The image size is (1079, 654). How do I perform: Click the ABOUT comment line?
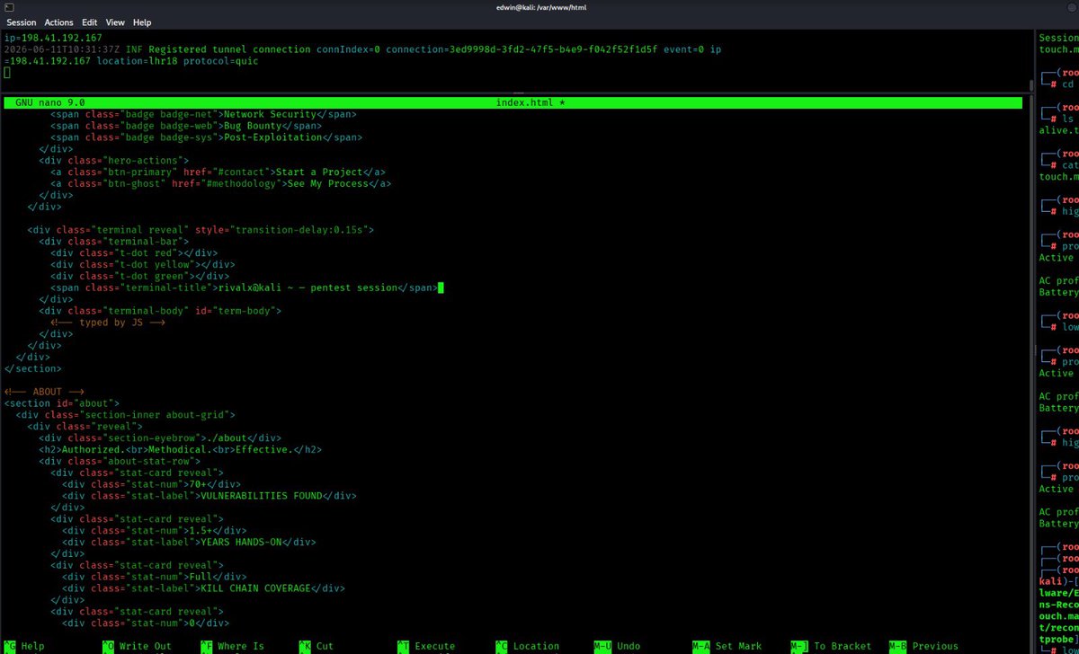[x=44, y=393]
